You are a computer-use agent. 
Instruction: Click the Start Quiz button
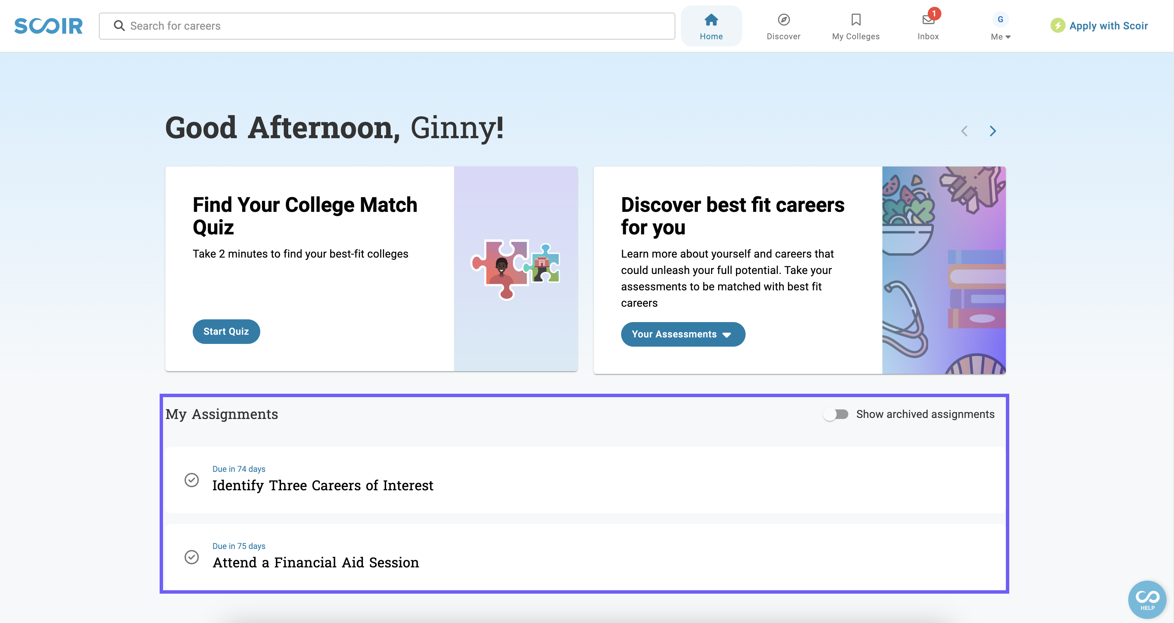226,331
